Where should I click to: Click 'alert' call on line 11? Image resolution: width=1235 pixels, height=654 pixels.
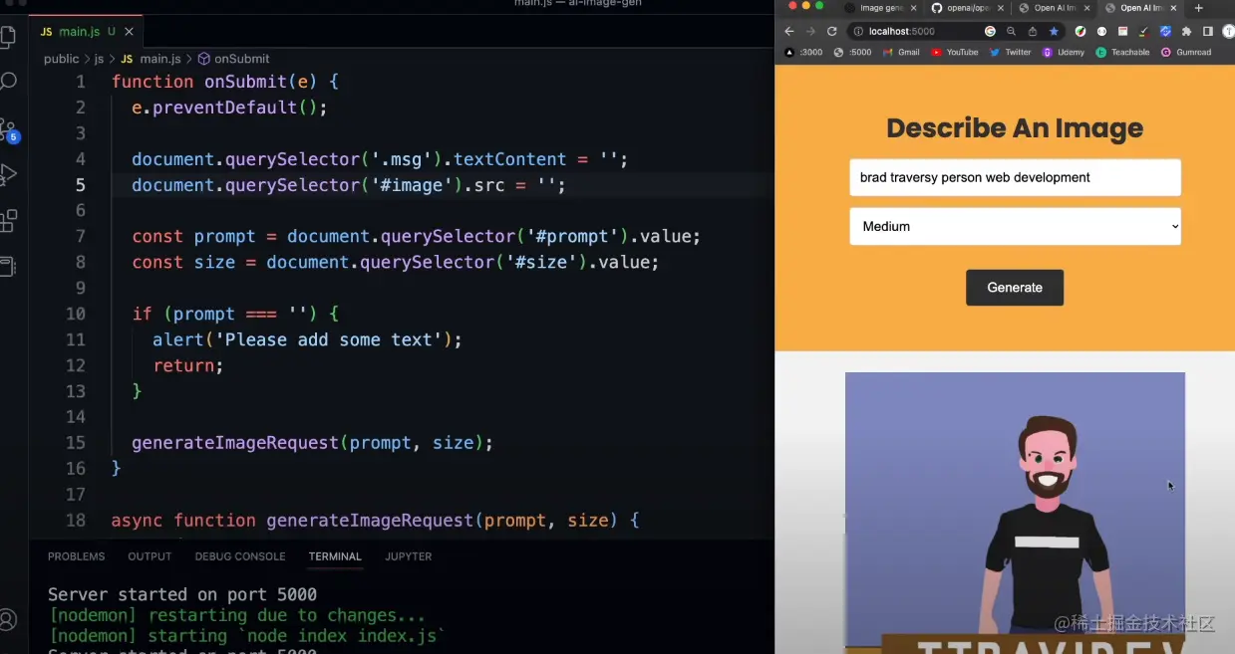coord(178,340)
